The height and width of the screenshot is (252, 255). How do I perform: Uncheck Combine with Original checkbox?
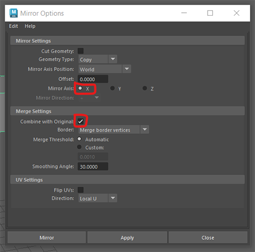click(81, 121)
